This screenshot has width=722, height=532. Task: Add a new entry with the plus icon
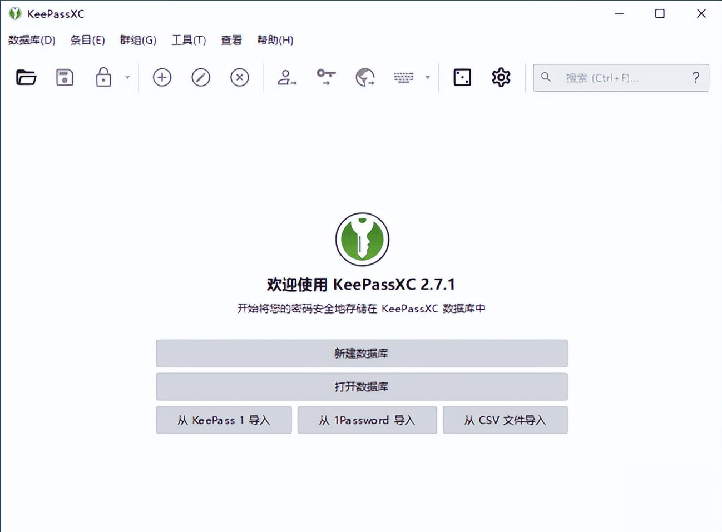click(162, 77)
